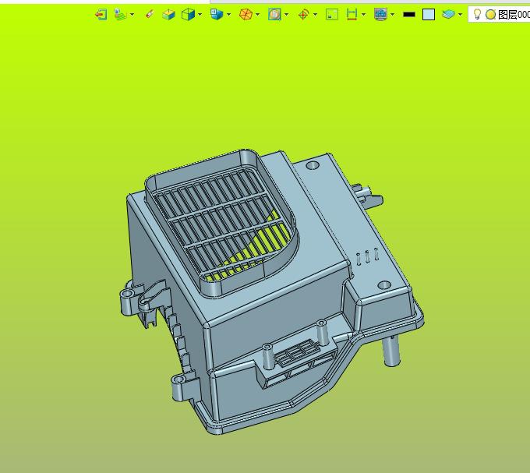Click the wireframe cube view icon
Screen dimensions: 530x473
188,15
